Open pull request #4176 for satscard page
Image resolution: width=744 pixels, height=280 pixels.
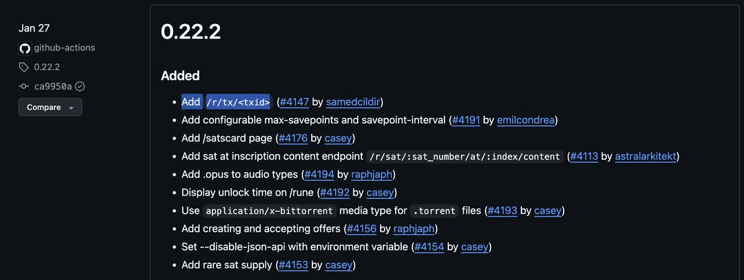(x=293, y=138)
